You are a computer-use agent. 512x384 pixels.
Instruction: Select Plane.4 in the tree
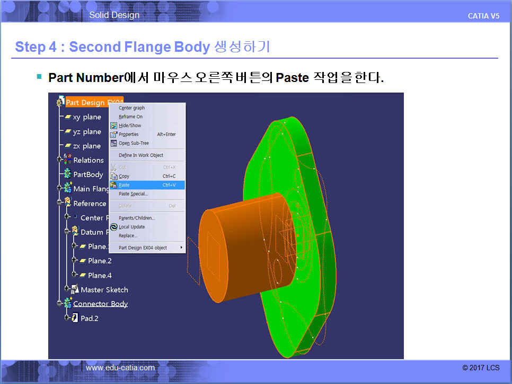pos(100,275)
